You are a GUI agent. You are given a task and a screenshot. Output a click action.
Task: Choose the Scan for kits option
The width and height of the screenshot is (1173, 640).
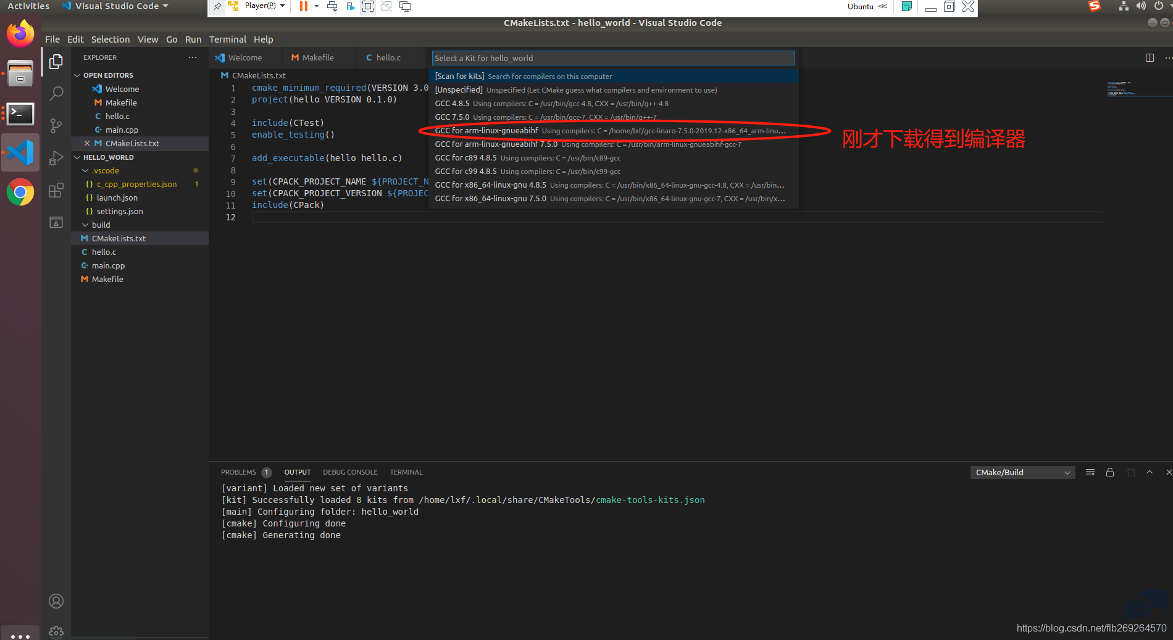tap(614, 77)
